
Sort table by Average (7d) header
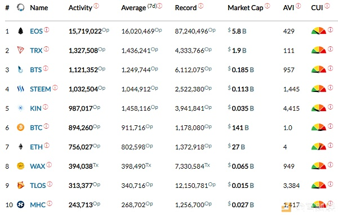139,8
